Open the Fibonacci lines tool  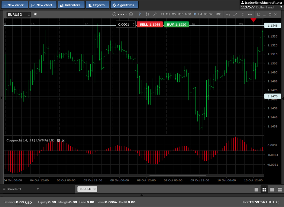tap(228, 15)
